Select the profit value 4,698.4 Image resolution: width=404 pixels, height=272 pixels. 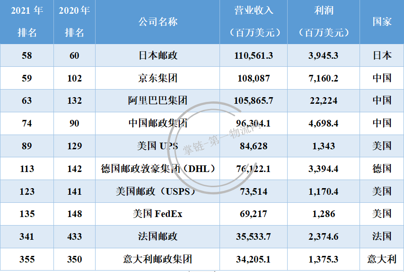324,123
